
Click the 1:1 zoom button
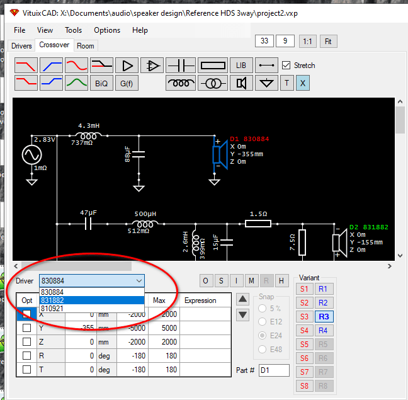[x=307, y=41]
